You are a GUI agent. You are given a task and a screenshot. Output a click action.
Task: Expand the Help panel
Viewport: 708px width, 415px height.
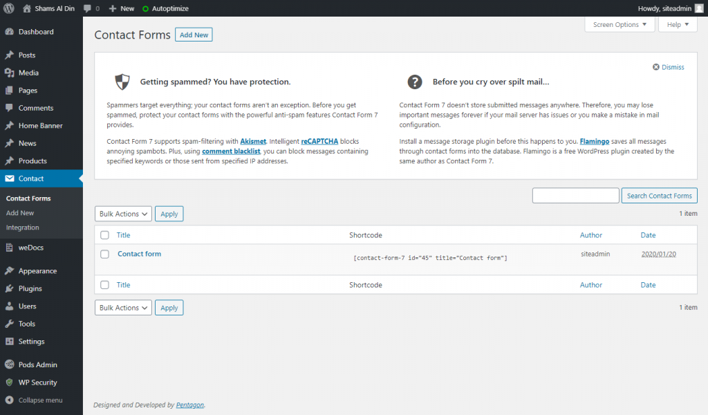[x=678, y=24]
